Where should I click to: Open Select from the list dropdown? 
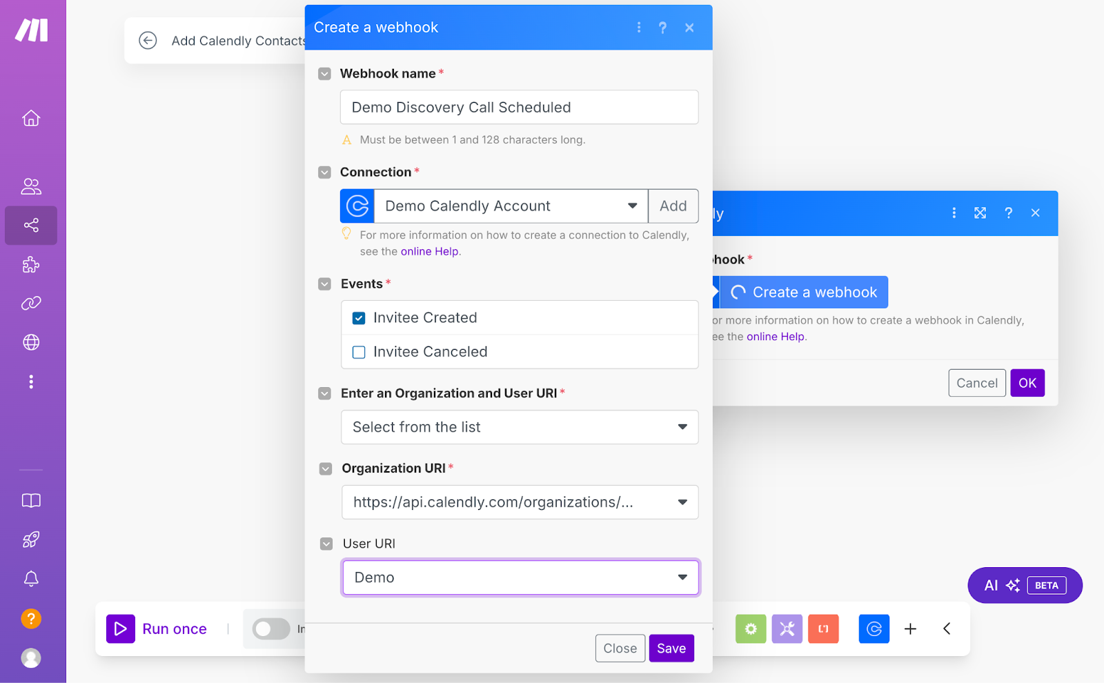[520, 427]
